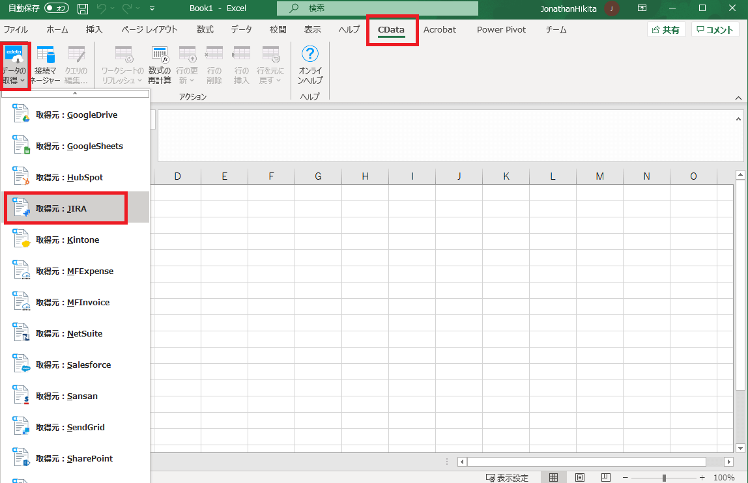Select 取得元: MFExpense data source
Image resolution: width=748 pixels, height=483 pixels.
click(76, 271)
